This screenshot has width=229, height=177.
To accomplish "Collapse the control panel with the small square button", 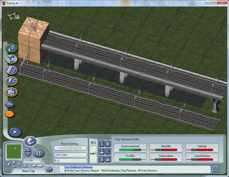I will pos(7,170).
